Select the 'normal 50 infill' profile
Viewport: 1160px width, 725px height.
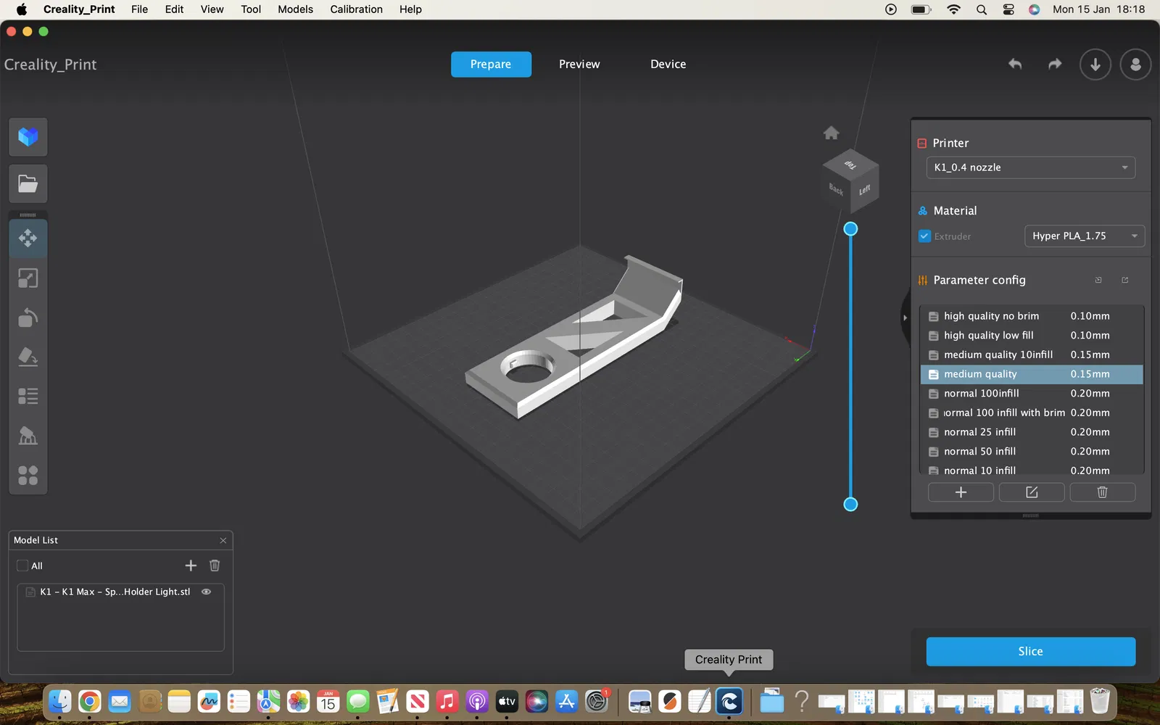click(x=1032, y=451)
